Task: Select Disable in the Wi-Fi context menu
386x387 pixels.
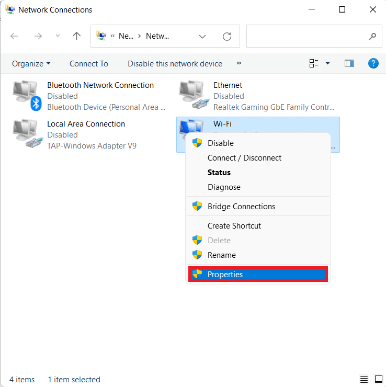Action: [220, 143]
